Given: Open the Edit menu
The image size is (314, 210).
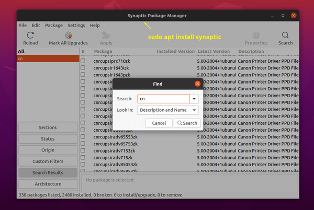Looking at the screenshot, I should pos(36,26).
